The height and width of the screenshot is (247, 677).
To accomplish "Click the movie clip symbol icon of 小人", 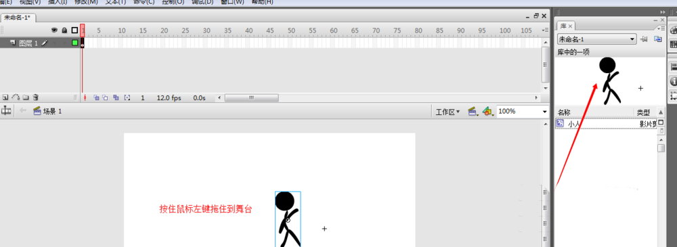I will pyautogui.click(x=560, y=123).
